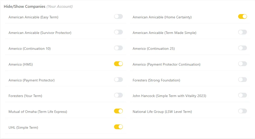Viewport: 255px width, 139px height.
Task: Turn on Americo (Payment Protector) toggle
Action: tap(118, 80)
